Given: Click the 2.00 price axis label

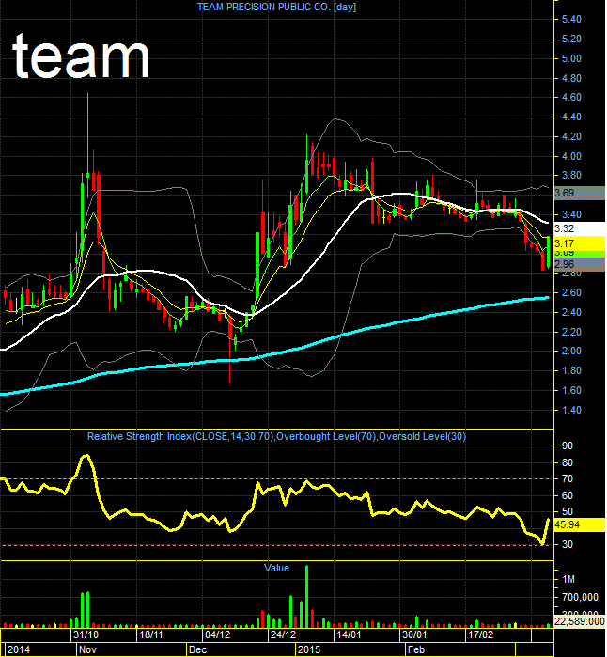Looking at the screenshot, I should pyautogui.click(x=571, y=351).
